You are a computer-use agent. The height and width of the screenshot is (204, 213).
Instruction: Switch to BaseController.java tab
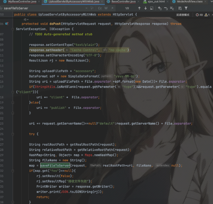(x=123, y=2)
